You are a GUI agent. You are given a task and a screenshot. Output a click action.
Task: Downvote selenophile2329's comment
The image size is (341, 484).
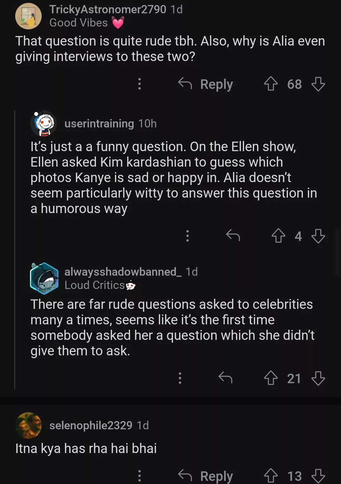(318, 476)
